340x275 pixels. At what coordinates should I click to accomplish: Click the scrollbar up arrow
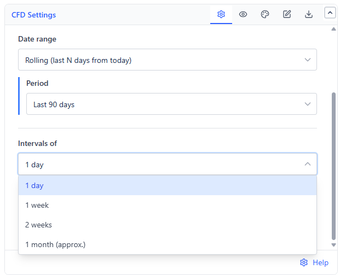click(x=333, y=29)
